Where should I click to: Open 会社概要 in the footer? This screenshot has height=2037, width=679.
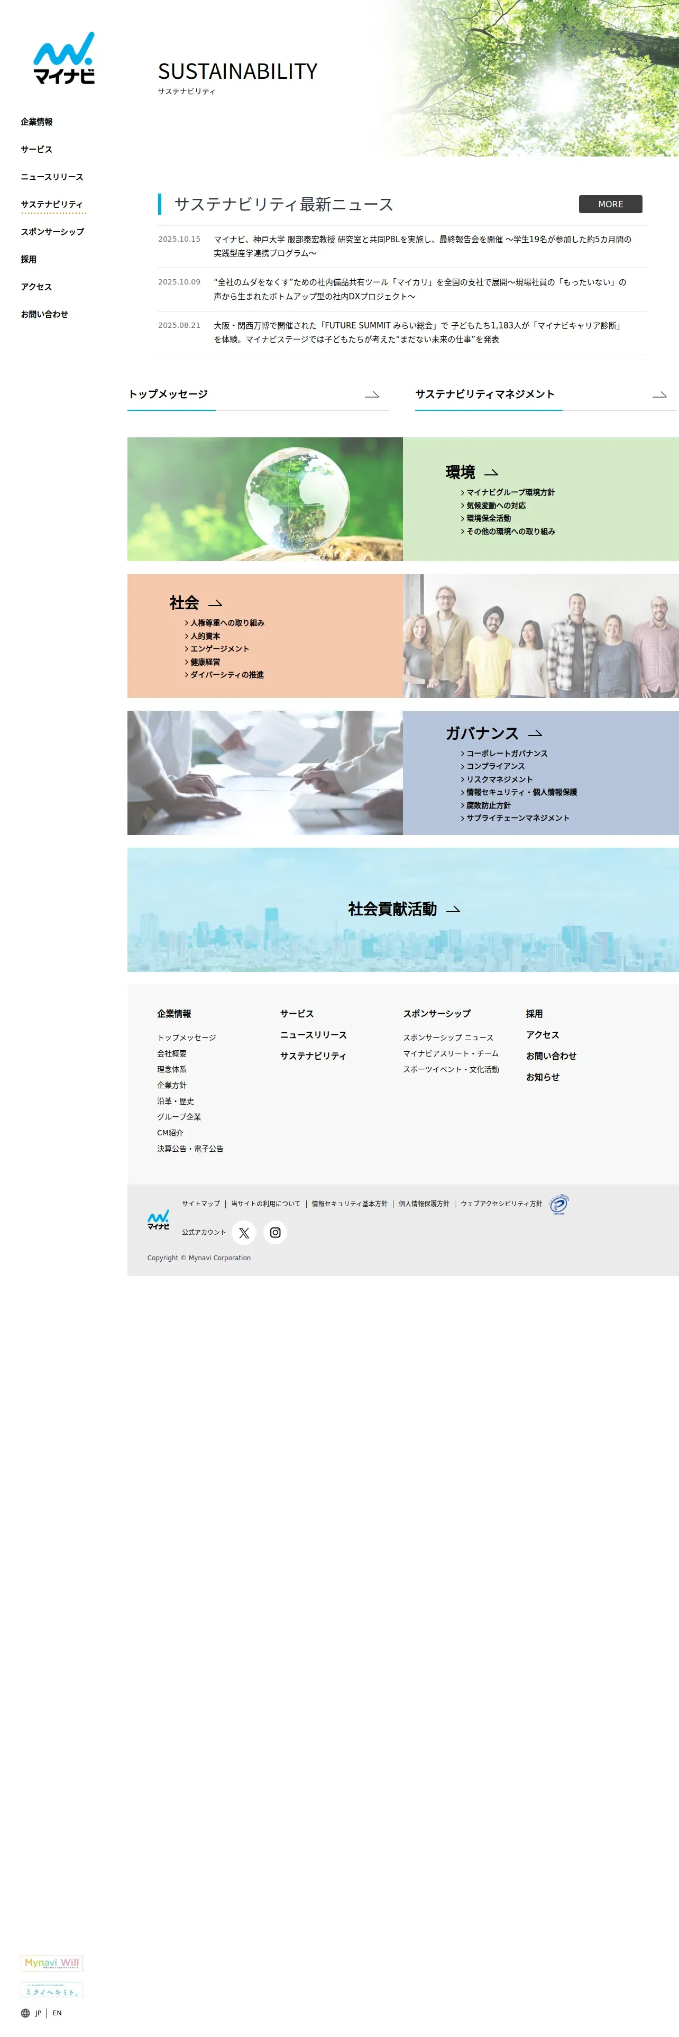click(x=171, y=1054)
